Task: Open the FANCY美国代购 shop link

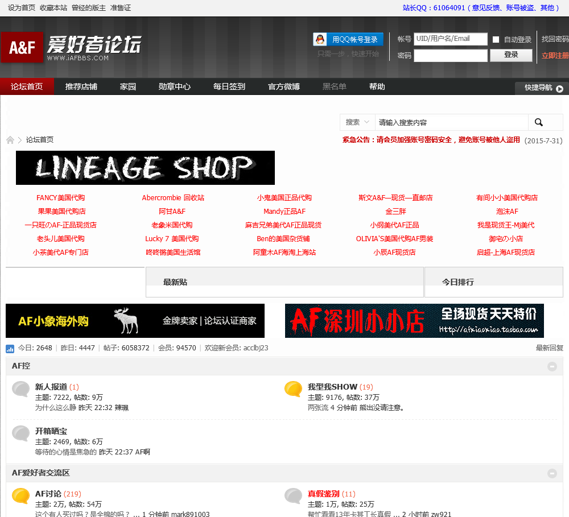Action: coord(61,198)
